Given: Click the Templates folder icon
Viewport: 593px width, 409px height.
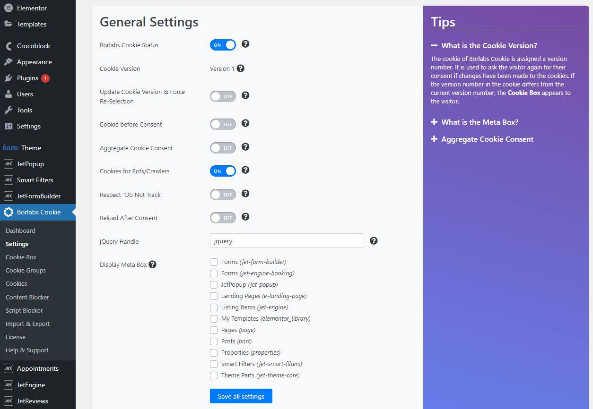Looking at the screenshot, I should coord(9,24).
